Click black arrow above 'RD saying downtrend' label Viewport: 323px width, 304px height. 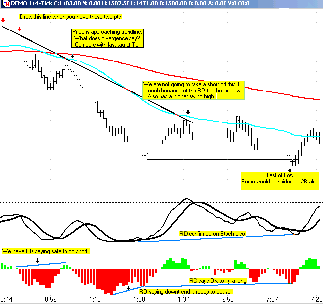pos(128,287)
